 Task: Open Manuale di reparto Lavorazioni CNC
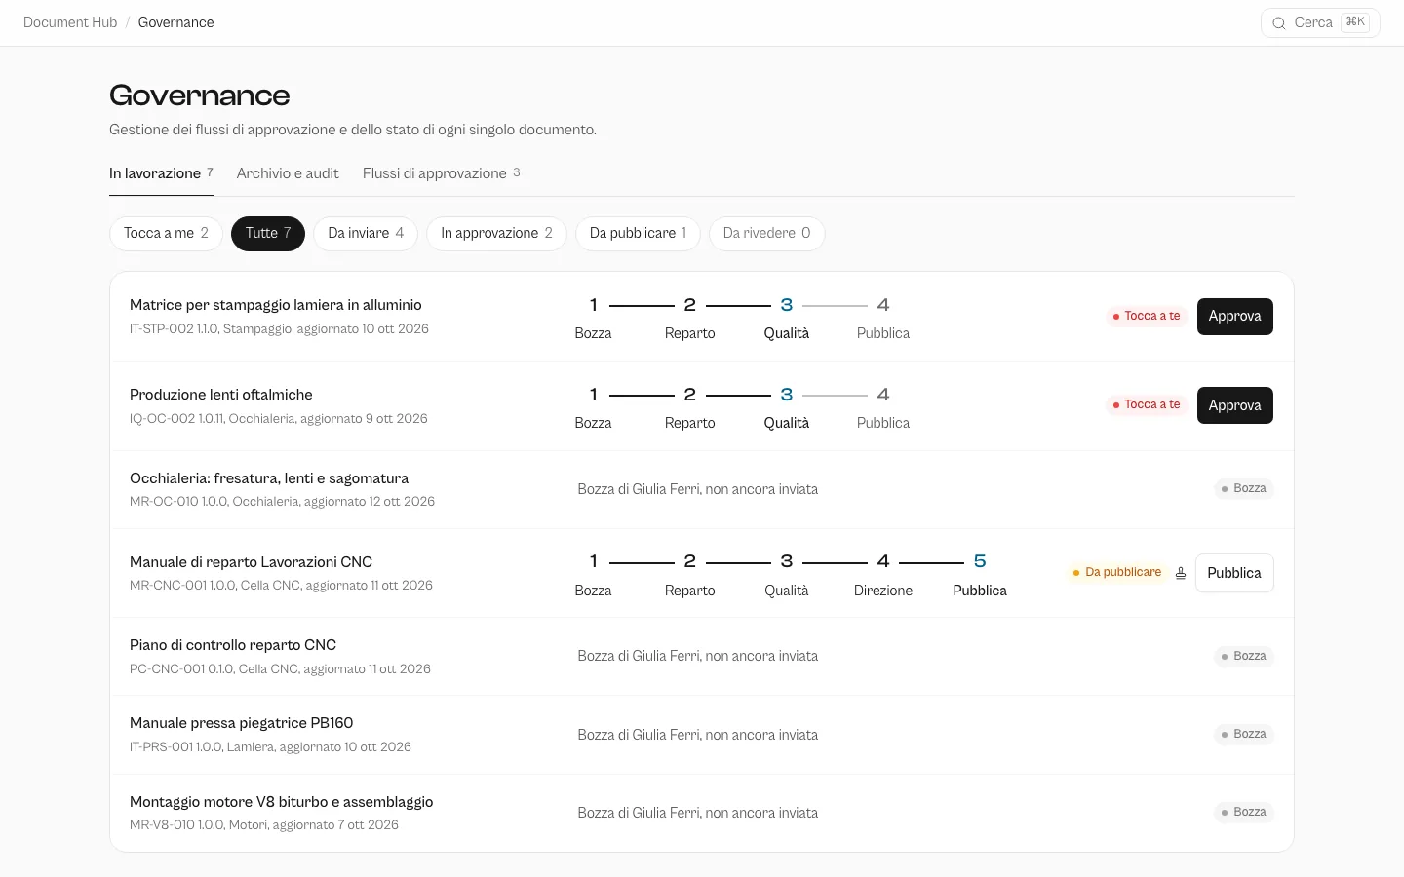click(x=251, y=562)
